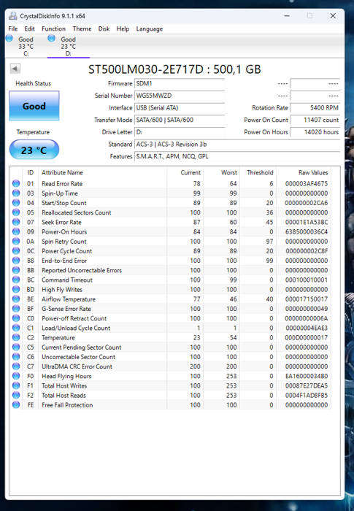Open the Help menu
Screen dimensions: 354x511
[123, 28]
